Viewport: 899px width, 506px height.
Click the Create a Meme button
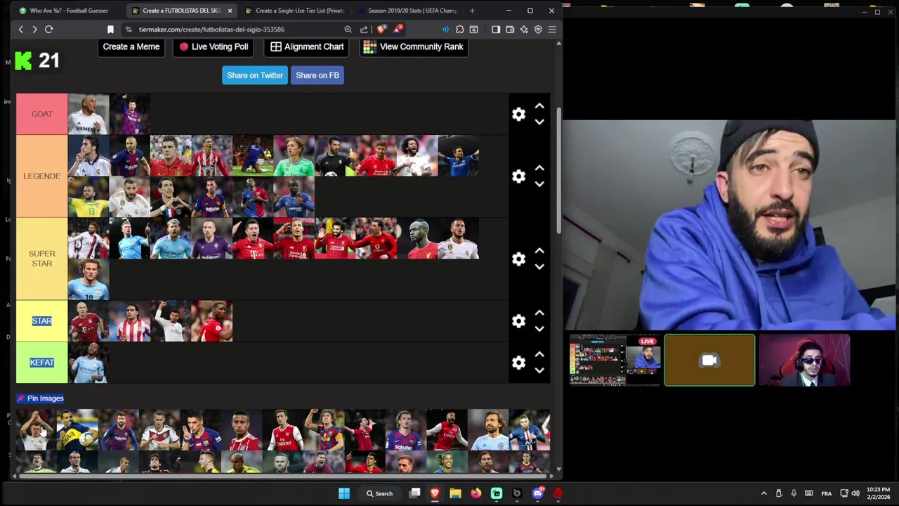pos(131,47)
